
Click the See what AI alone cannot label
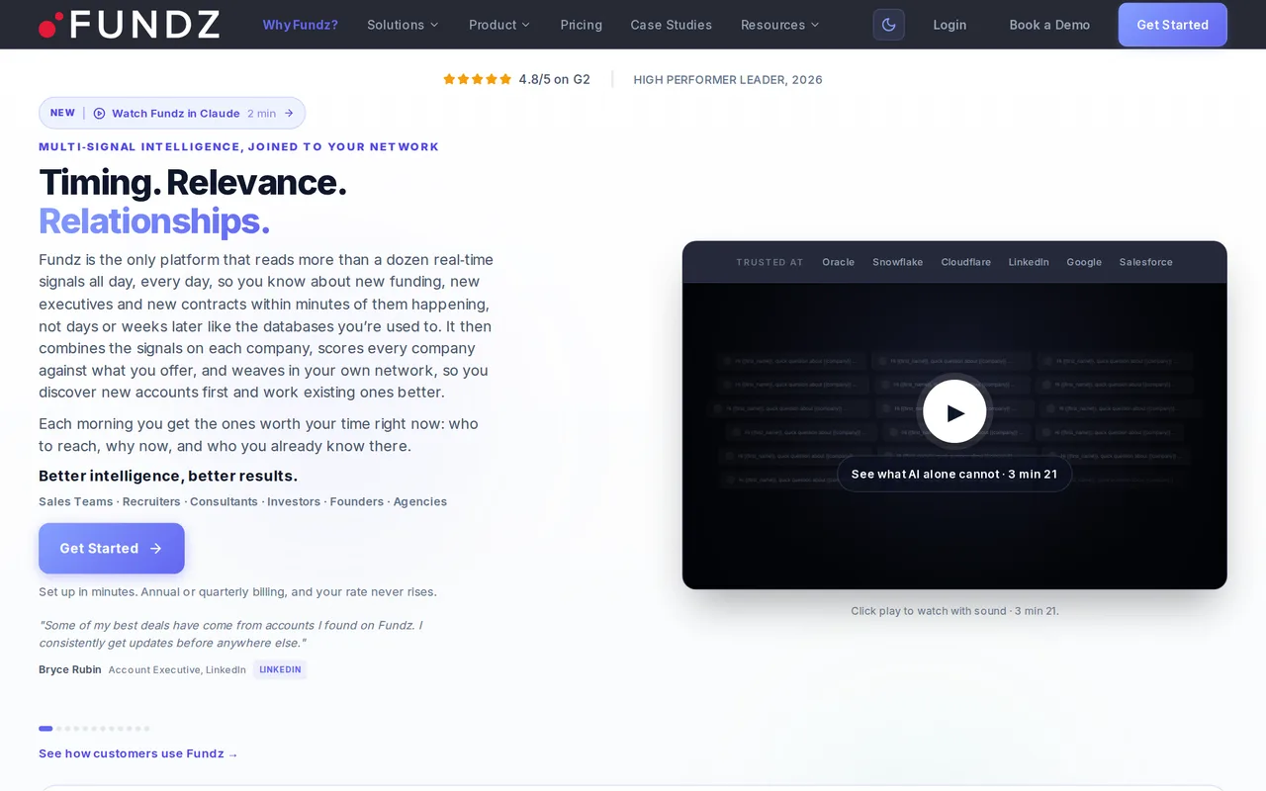click(954, 475)
